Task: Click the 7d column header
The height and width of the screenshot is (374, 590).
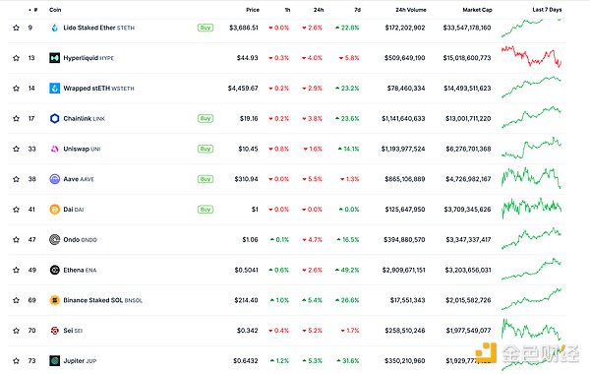Action: click(x=358, y=10)
